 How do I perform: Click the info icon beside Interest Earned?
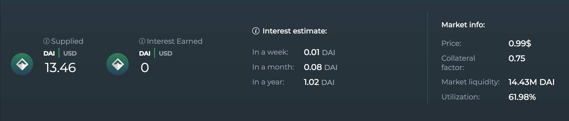142,41
